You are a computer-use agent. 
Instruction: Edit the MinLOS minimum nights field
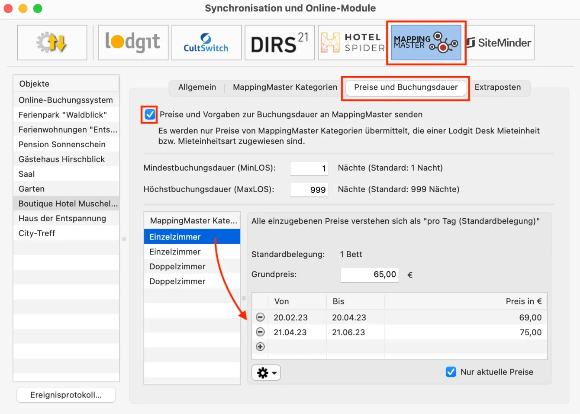pyautogui.click(x=309, y=168)
